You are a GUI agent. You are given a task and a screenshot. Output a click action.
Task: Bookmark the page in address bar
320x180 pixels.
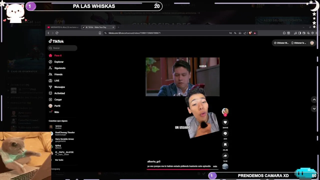click(100, 33)
